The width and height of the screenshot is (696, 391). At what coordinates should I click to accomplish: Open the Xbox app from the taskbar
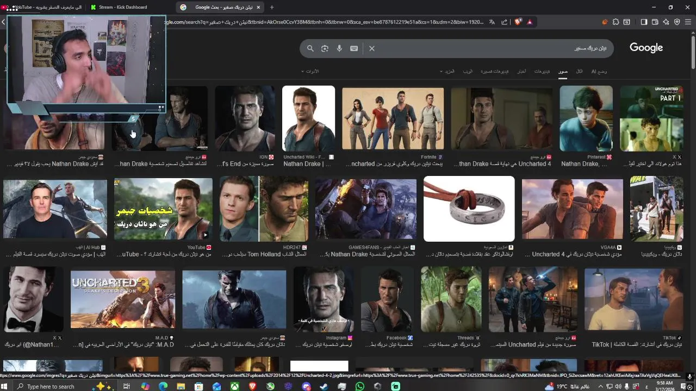coord(234,386)
